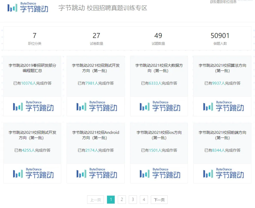Click the 已有6333人完成作答 text
The height and width of the screenshot is (208, 255).
point(159,83)
